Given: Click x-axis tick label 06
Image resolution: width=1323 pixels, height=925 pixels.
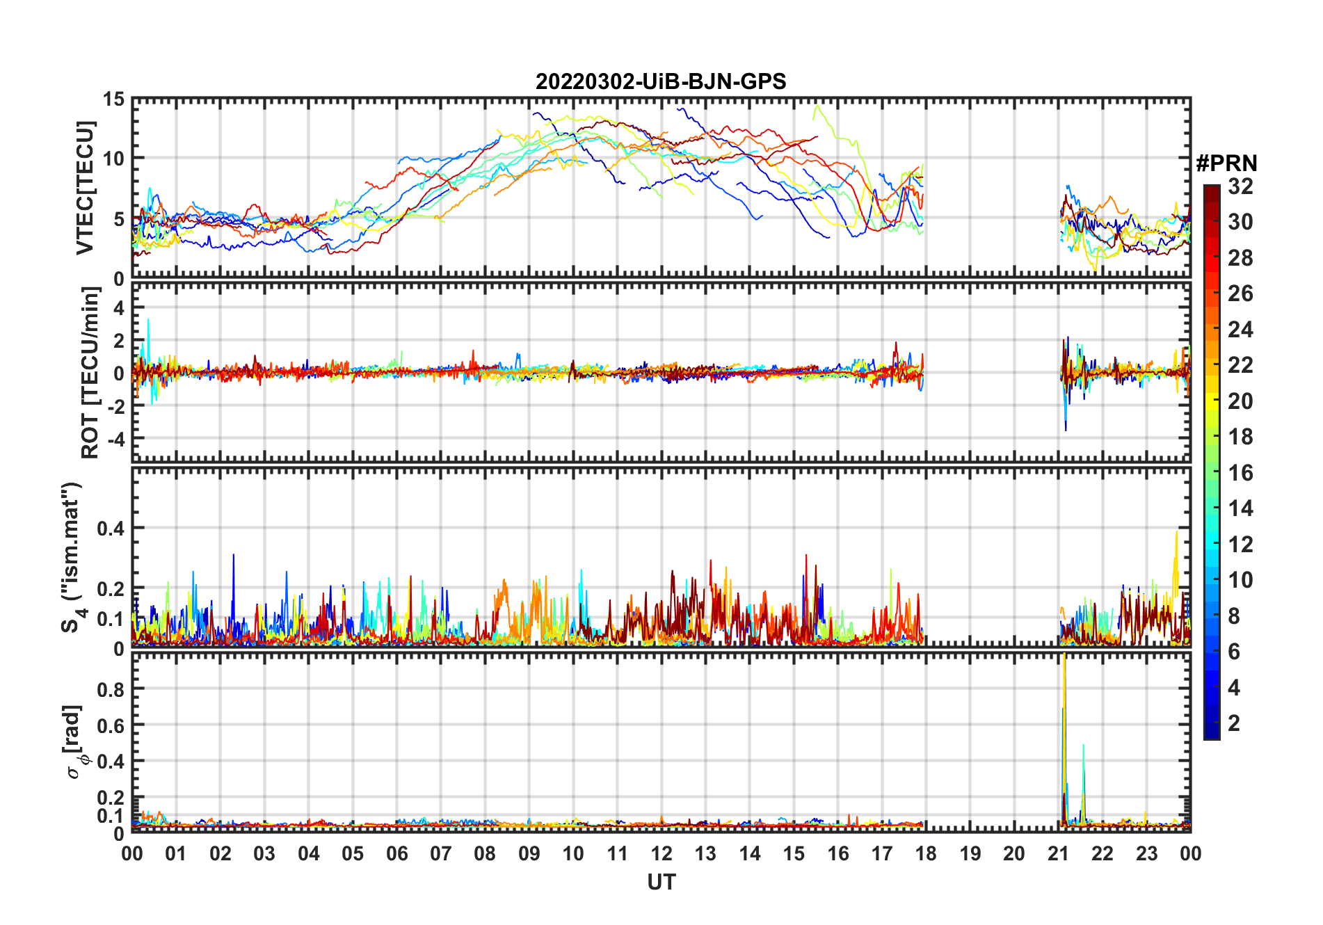Looking at the screenshot, I should coord(397,853).
